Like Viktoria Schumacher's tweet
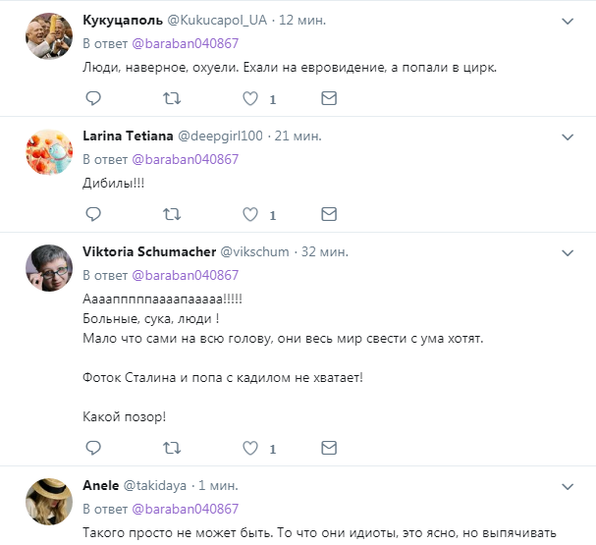The image size is (596, 545). [250, 447]
